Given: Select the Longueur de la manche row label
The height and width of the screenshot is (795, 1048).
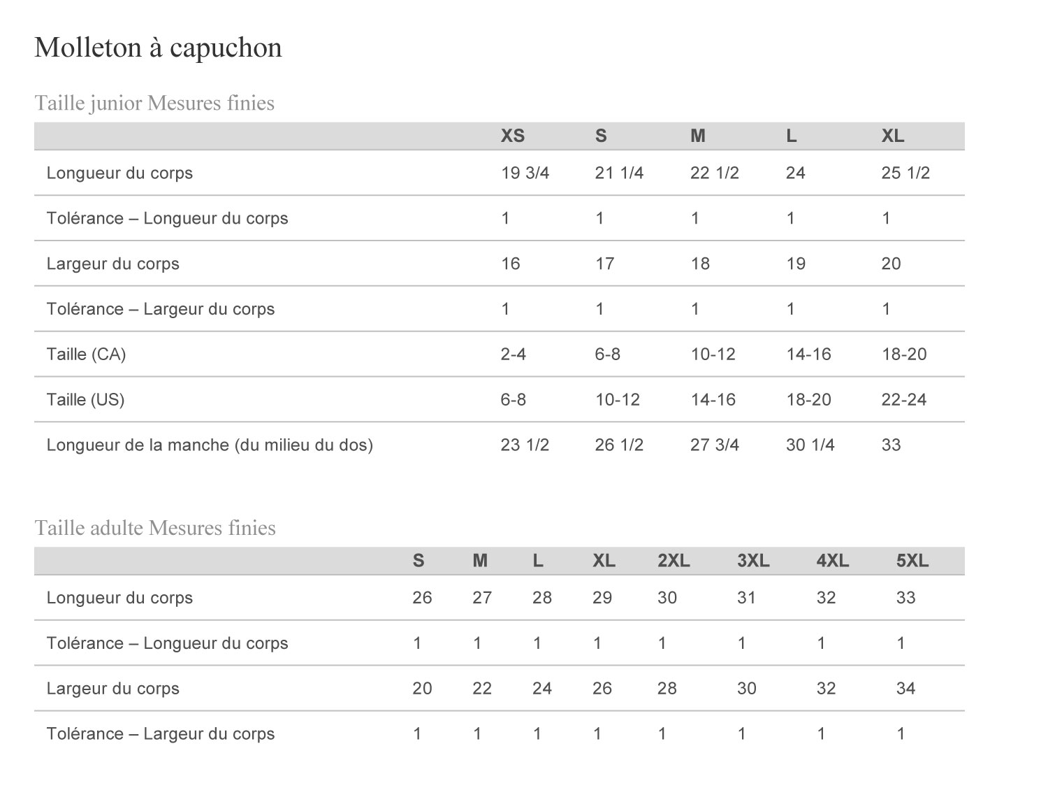Looking at the screenshot, I should pyautogui.click(x=210, y=445).
